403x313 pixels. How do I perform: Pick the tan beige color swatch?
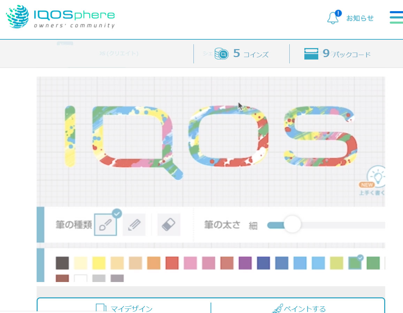(136, 263)
